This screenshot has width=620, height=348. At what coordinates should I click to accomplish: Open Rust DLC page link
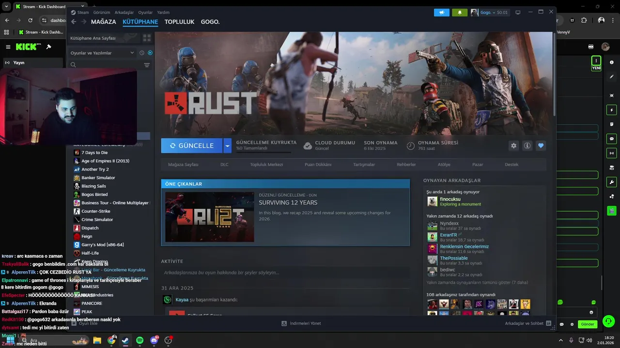[x=224, y=164]
